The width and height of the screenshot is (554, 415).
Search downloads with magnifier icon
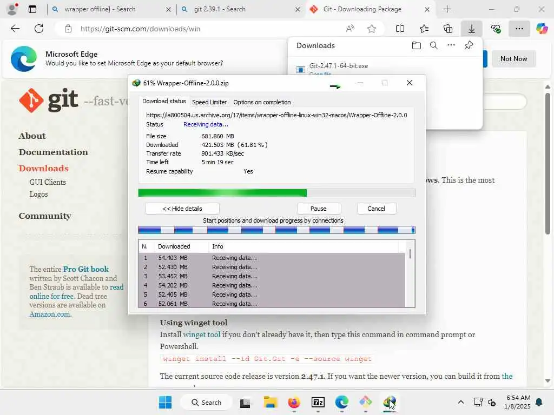click(x=434, y=45)
